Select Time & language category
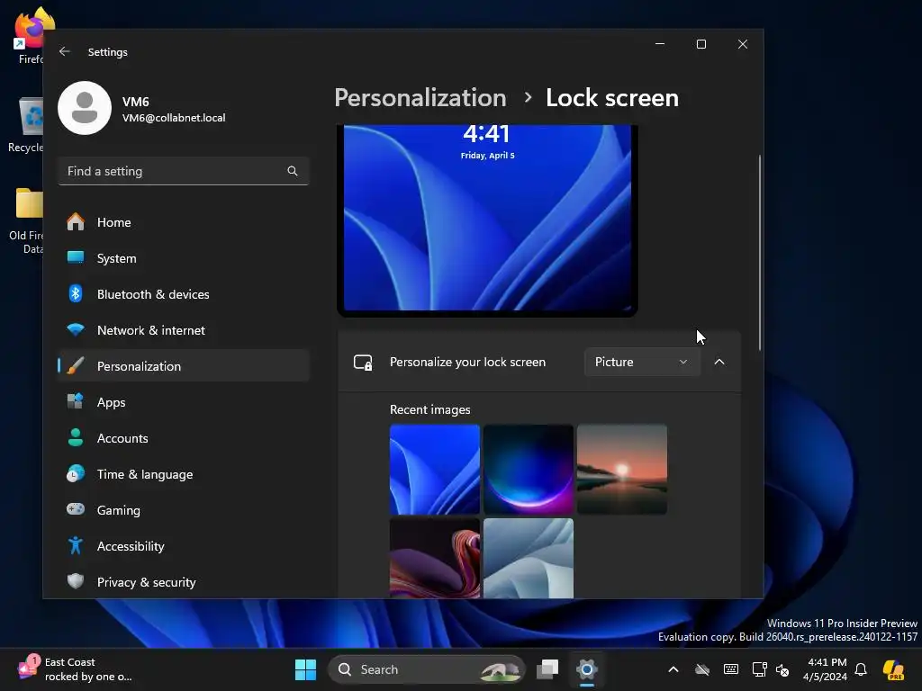922x691 pixels. pos(184,474)
